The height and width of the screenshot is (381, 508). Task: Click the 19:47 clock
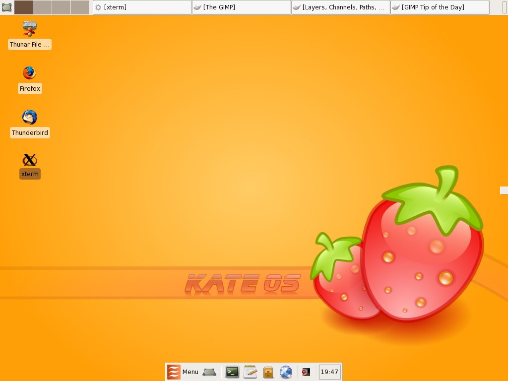329,372
